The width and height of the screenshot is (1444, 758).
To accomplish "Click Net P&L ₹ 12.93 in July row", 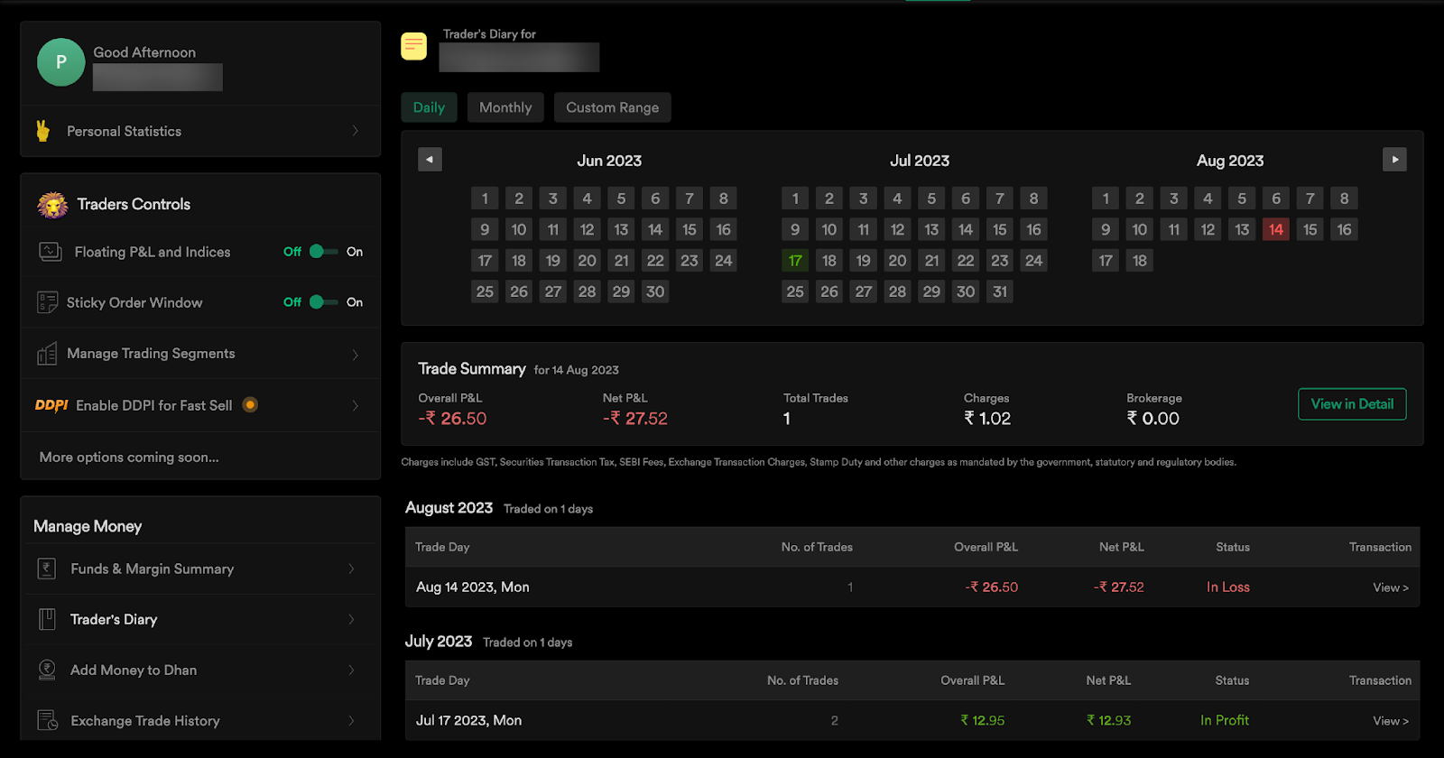I will [x=1108, y=721].
